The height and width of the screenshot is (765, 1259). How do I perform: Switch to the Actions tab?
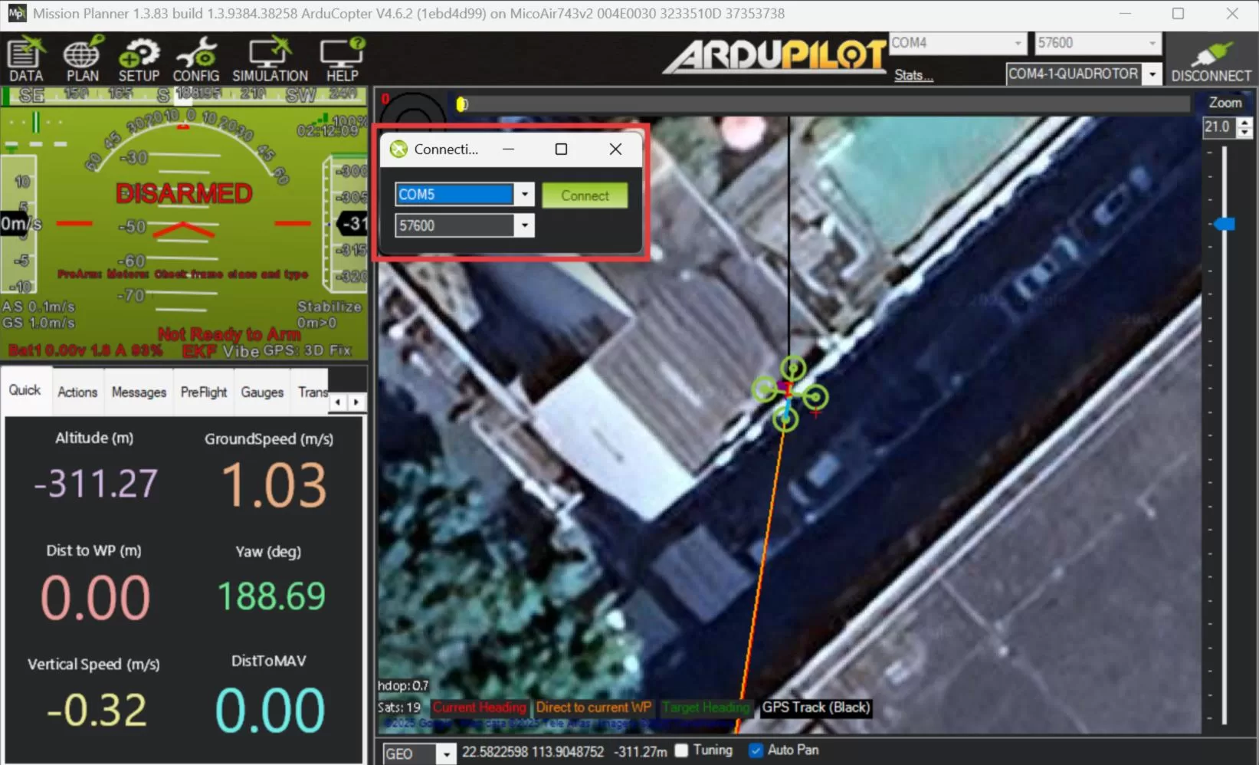tap(77, 392)
